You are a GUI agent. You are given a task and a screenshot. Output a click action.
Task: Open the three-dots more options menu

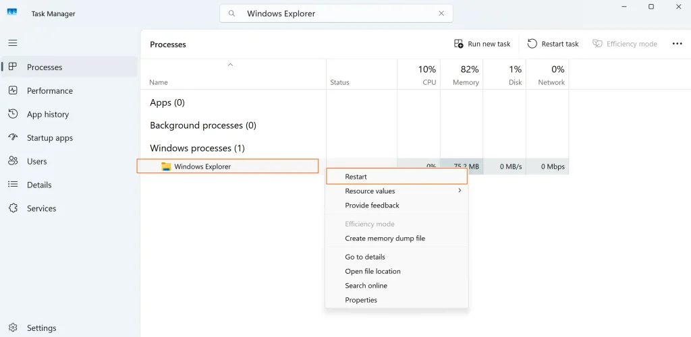[x=677, y=44]
